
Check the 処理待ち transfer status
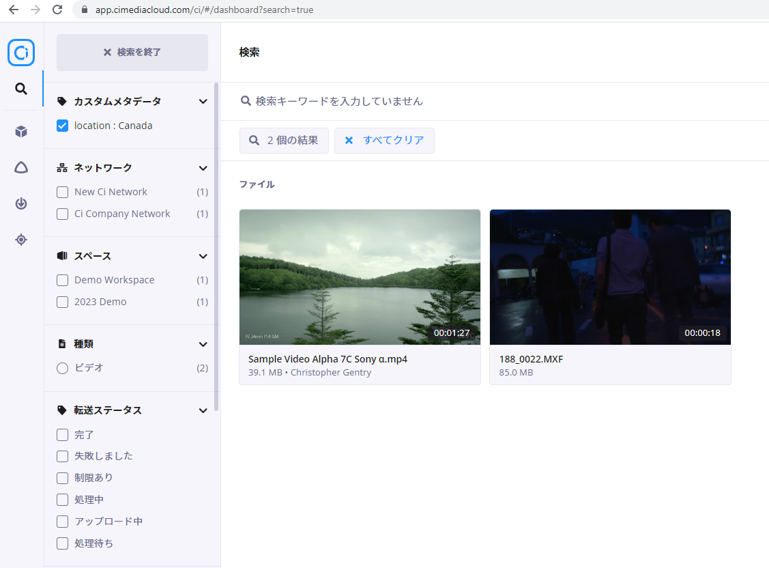(62, 543)
